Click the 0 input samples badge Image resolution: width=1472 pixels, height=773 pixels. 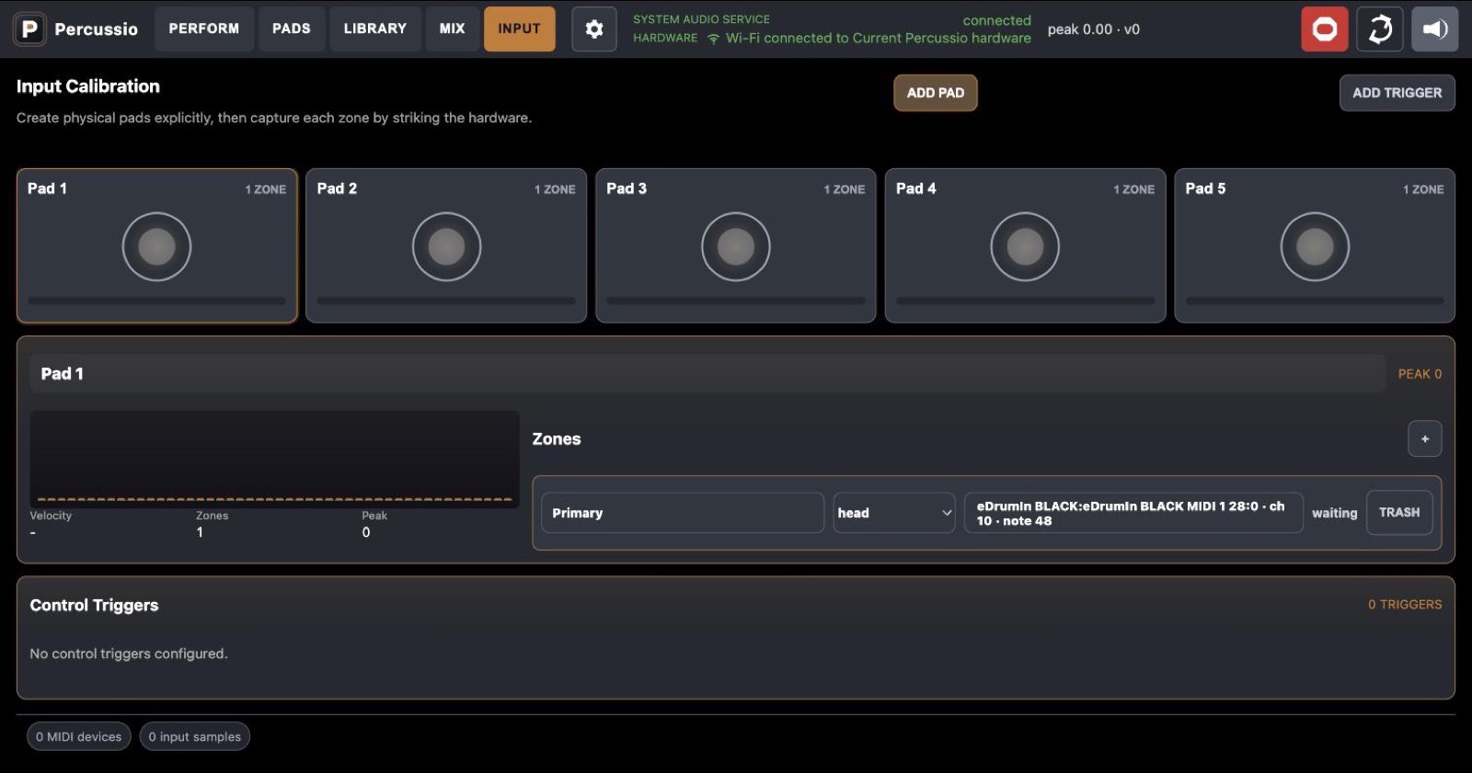tap(195, 737)
